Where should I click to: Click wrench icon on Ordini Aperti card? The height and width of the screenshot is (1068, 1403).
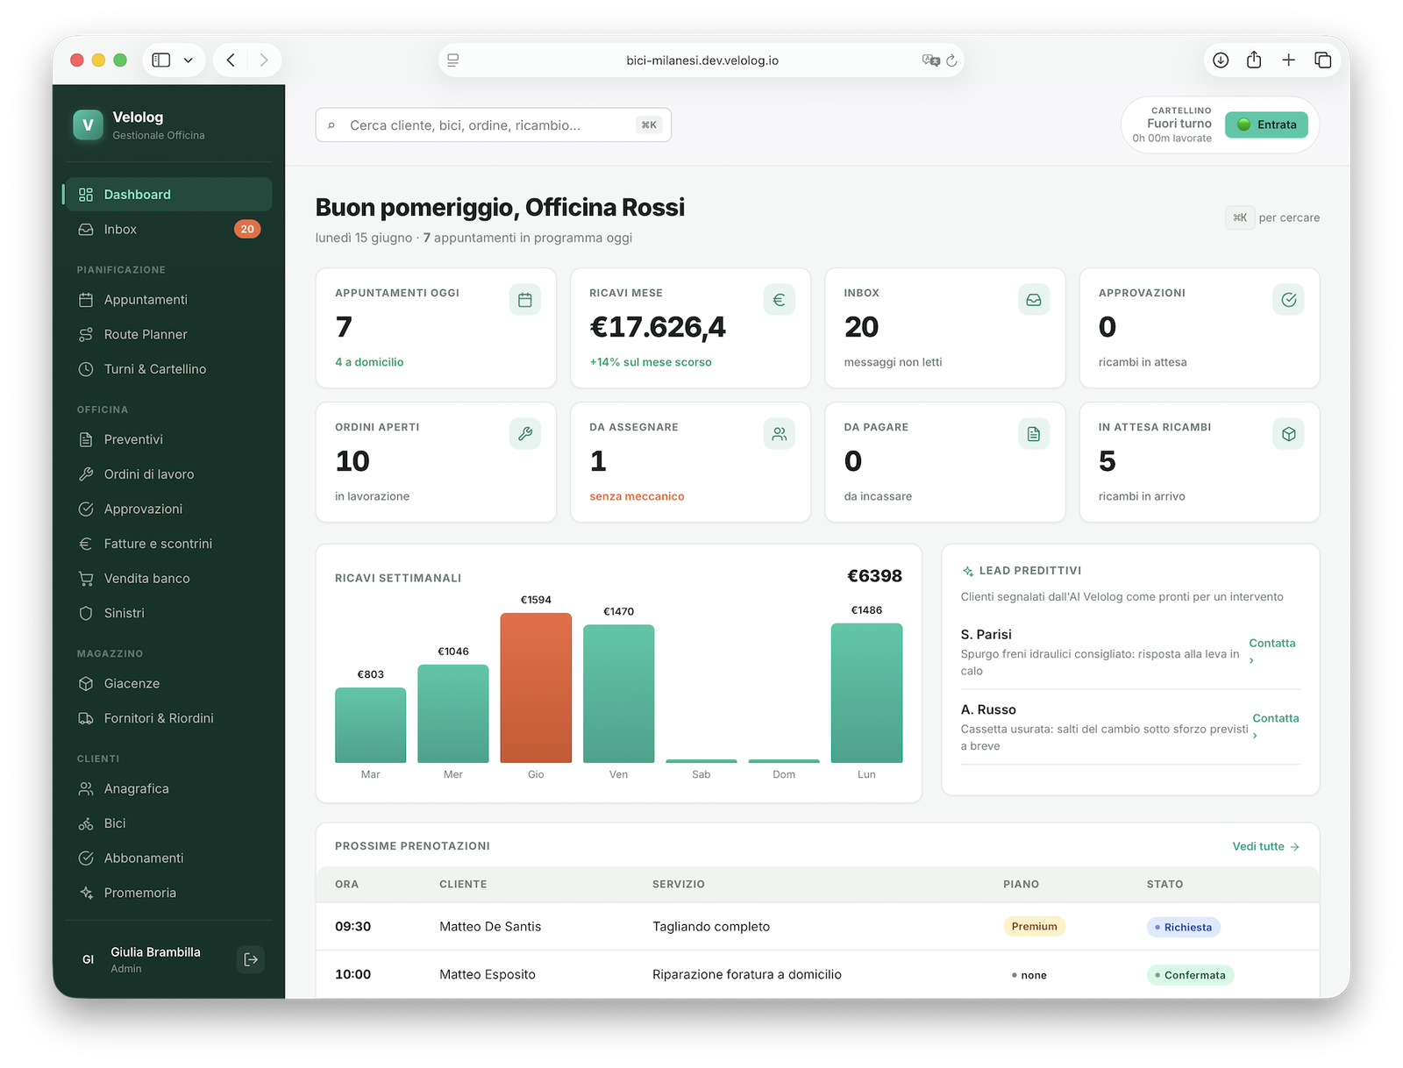pyautogui.click(x=525, y=434)
